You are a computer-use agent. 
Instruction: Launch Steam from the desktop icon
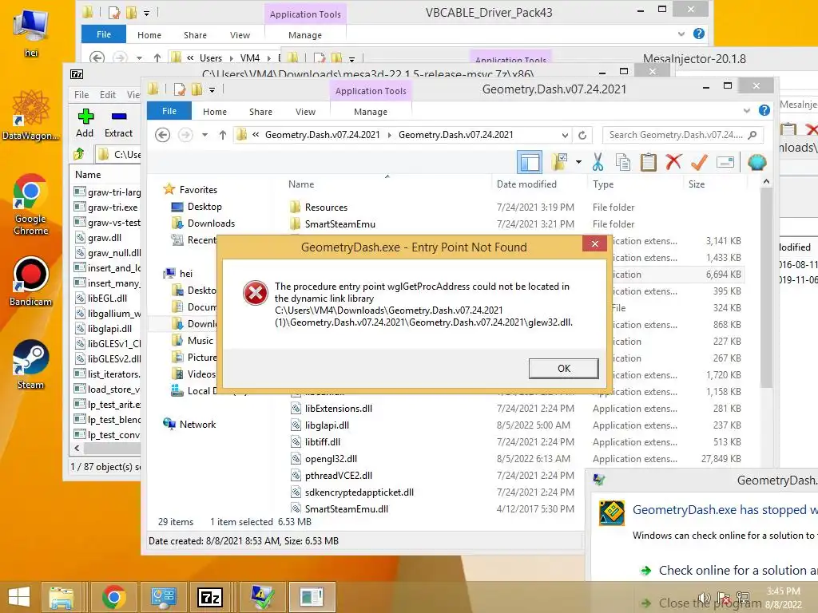pos(31,365)
